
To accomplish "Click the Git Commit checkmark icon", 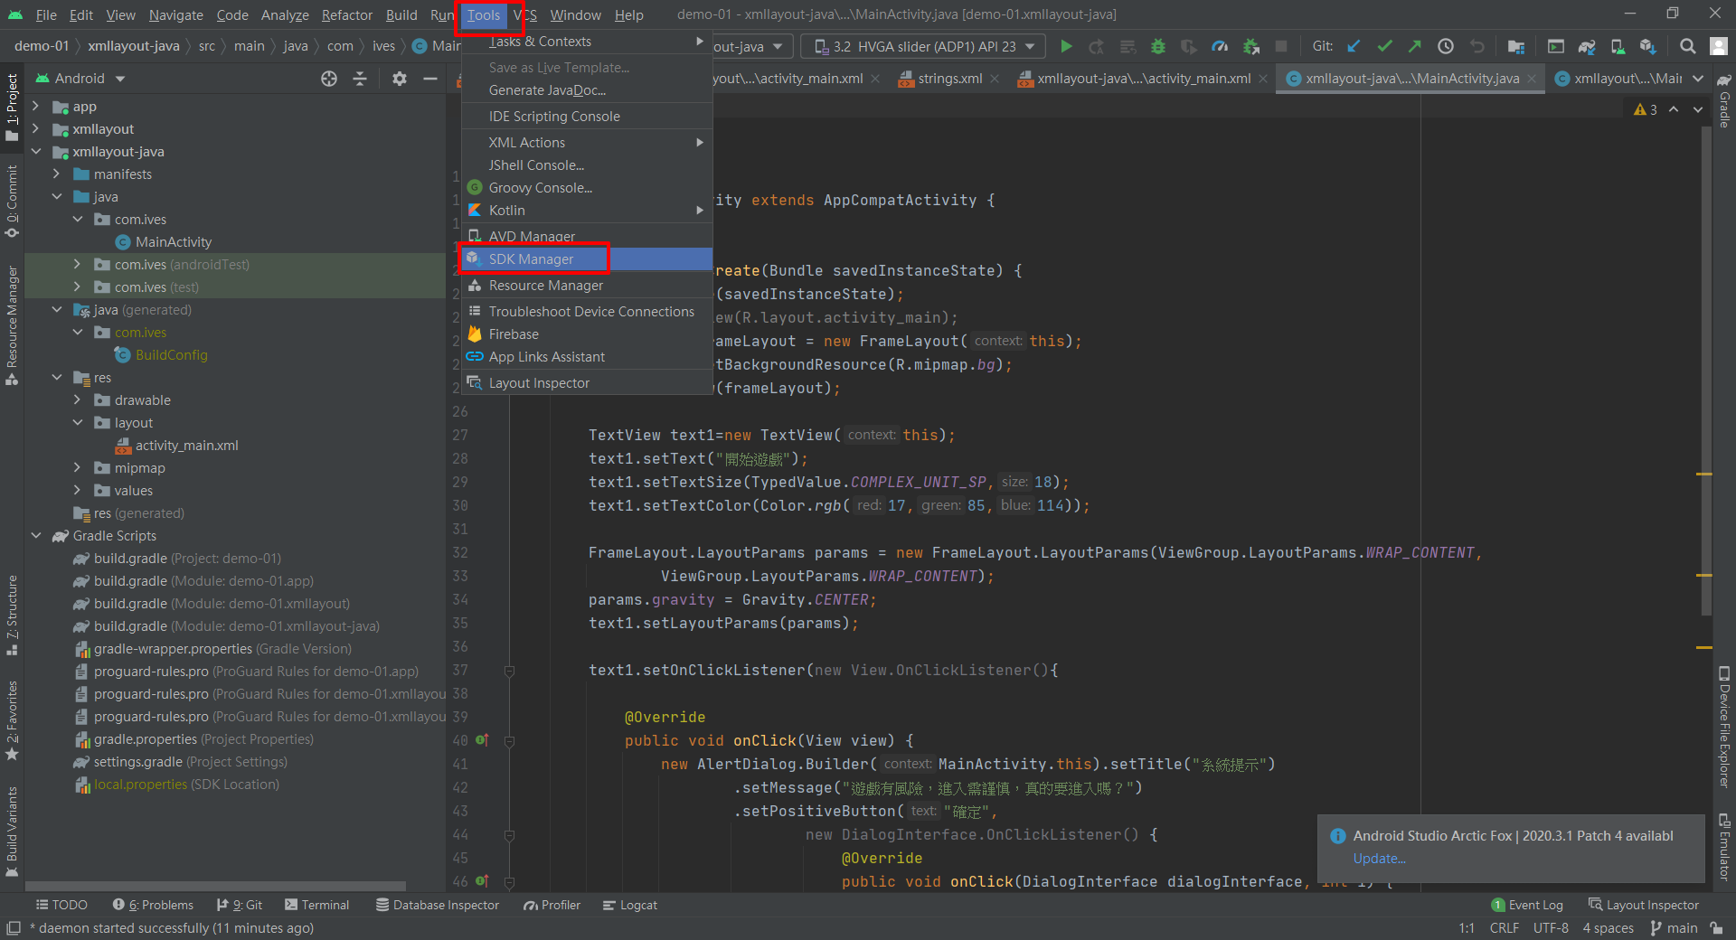I will (x=1384, y=46).
